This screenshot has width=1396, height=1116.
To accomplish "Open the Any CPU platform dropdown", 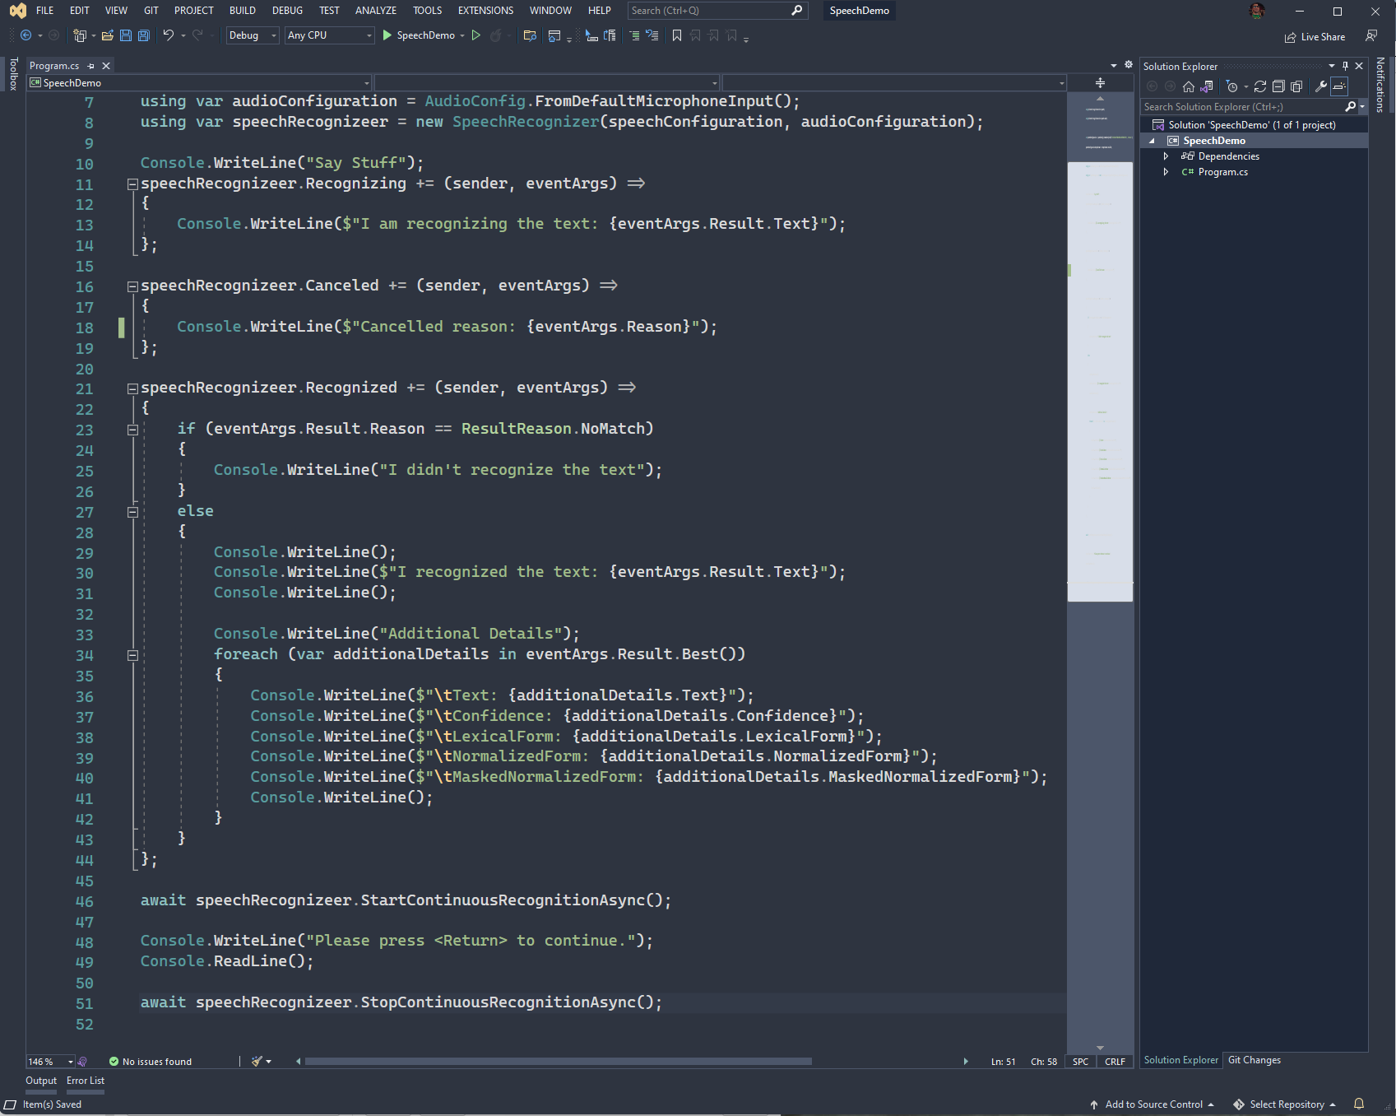I will tap(330, 35).
